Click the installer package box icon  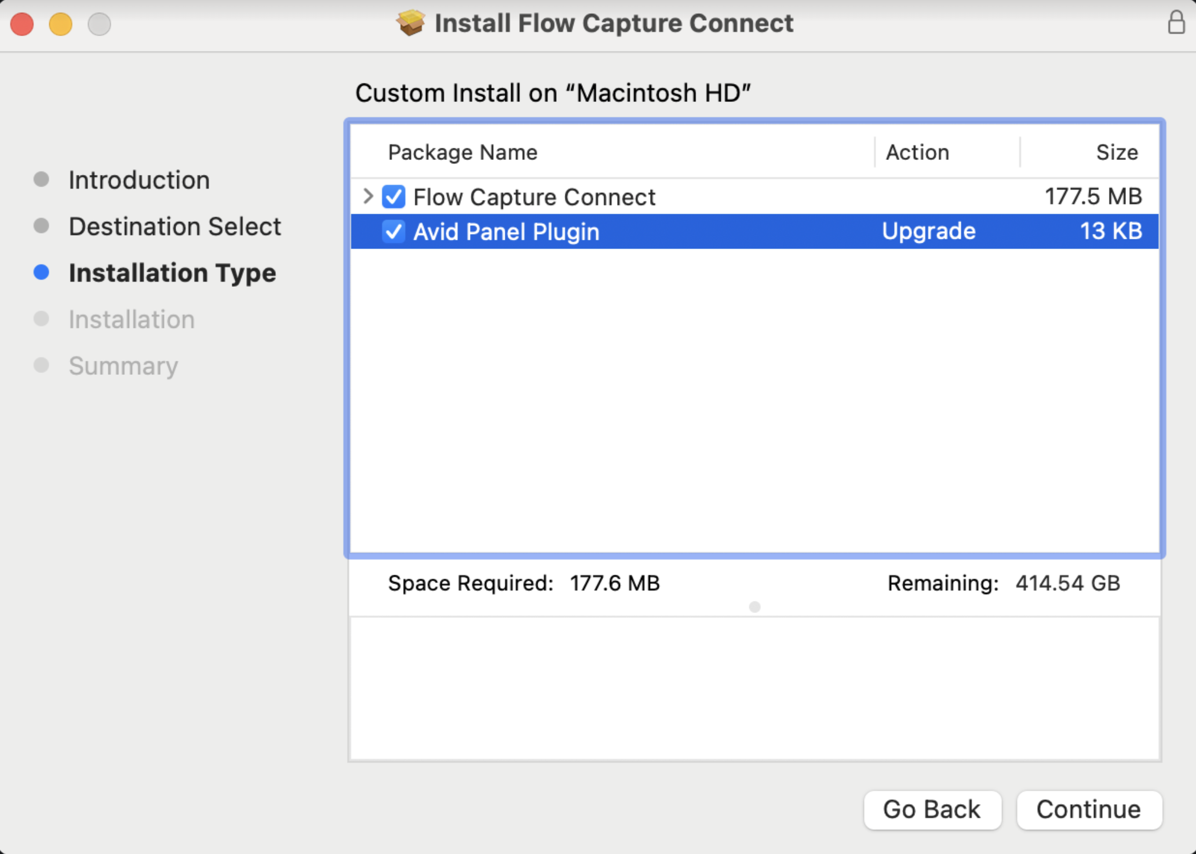pos(411,23)
